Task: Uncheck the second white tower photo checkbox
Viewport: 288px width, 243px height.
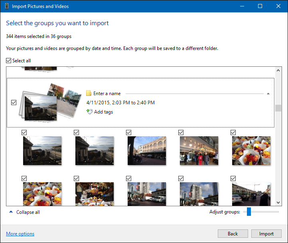Action: pyautogui.click(x=181, y=178)
